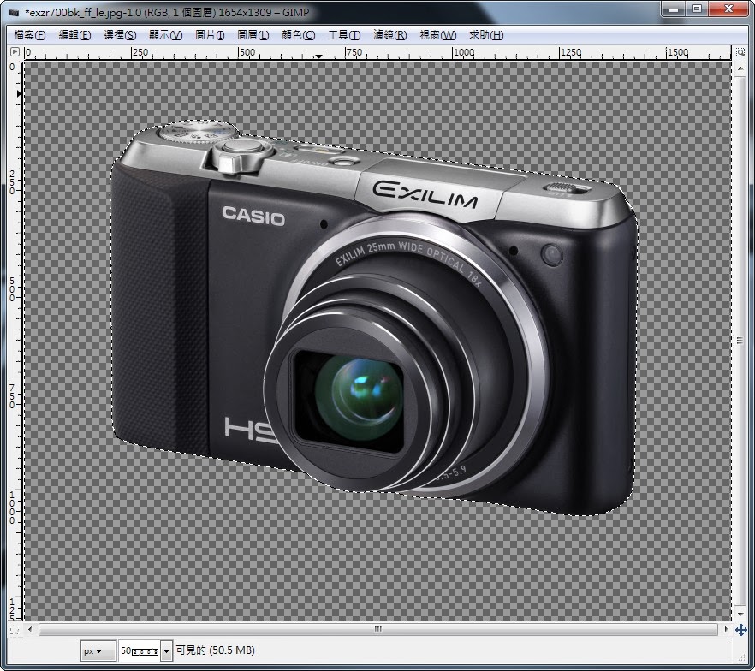Click the image menu triangle at ruler corner

pos(15,52)
